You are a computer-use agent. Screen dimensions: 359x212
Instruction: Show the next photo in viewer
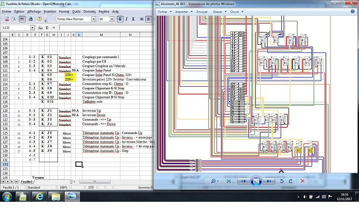[x=269, y=181]
